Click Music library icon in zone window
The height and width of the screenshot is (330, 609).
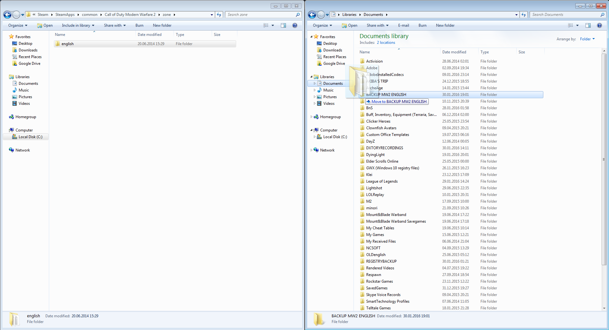coord(15,90)
